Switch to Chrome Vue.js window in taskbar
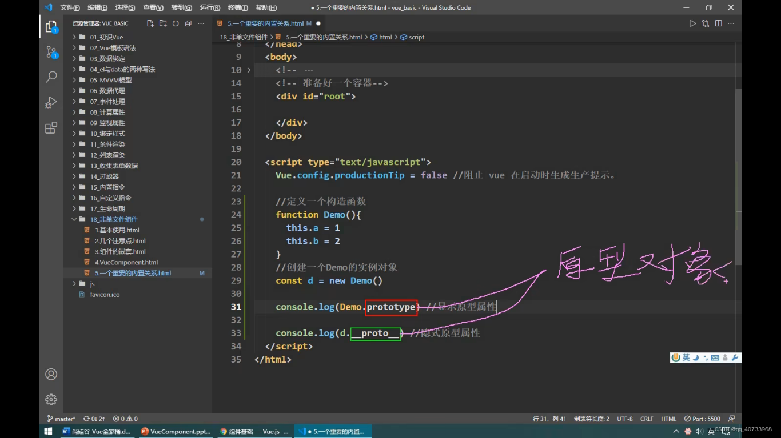Image resolution: width=781 pixels, height=438 pixels. click(255, 431)
